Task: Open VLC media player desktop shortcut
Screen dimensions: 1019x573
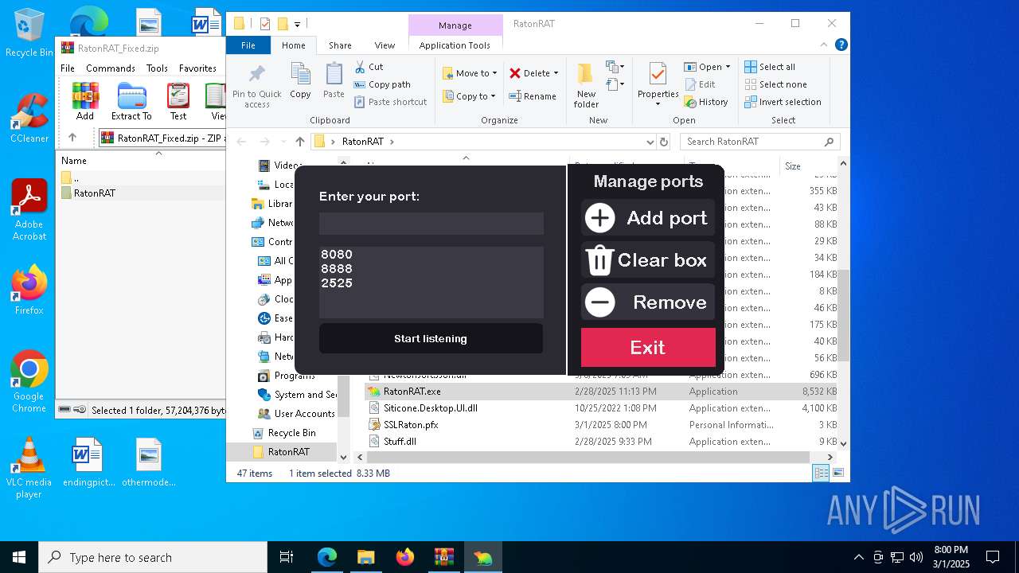Action: point(29,468)
